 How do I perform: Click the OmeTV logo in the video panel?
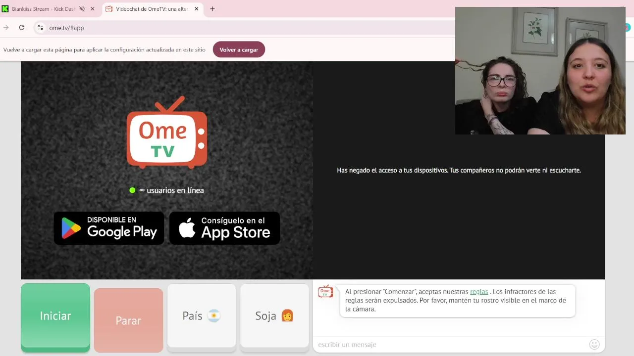click(167, 133)
